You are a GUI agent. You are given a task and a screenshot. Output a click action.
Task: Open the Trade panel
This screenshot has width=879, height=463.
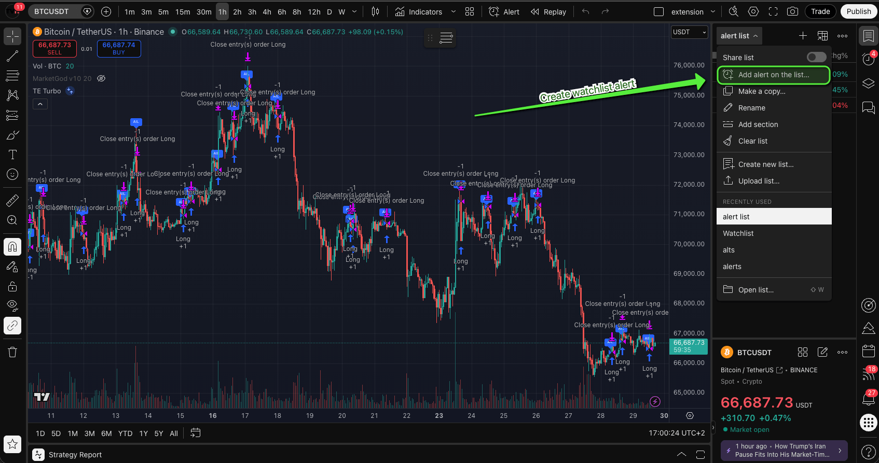pyautogui.click(x=820, y=11)
